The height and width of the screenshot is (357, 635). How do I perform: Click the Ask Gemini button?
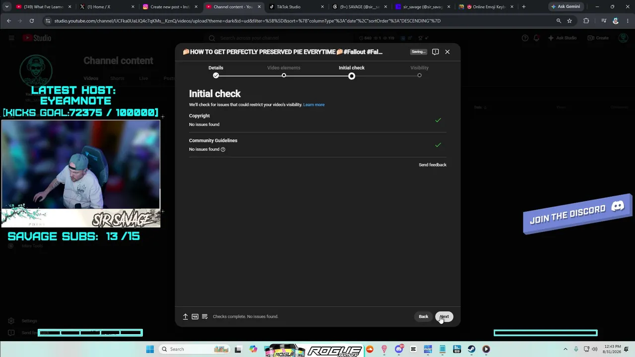coord(565,7)
